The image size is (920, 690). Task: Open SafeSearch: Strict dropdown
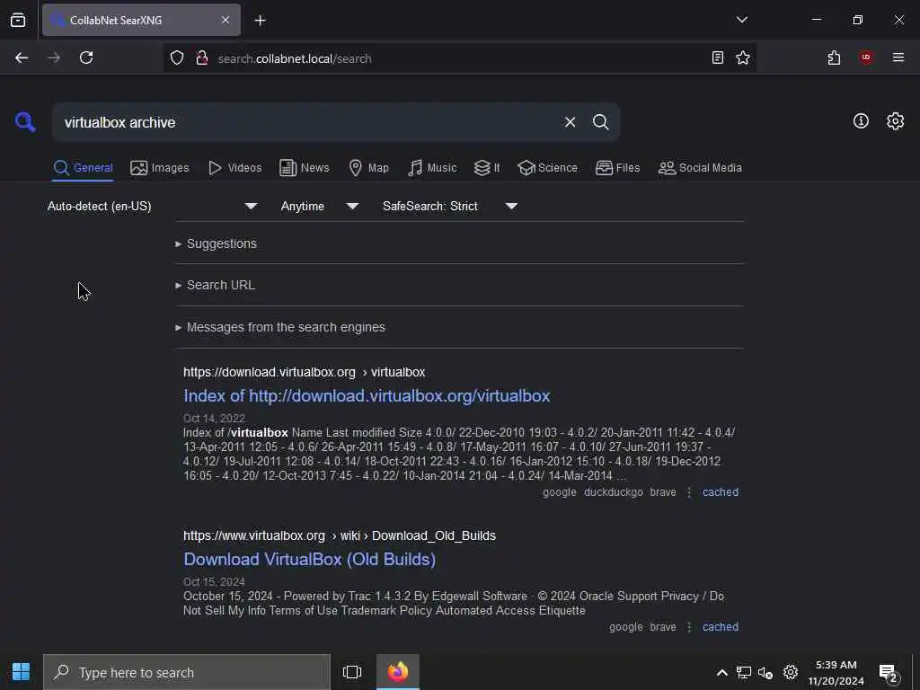point(449,206)
